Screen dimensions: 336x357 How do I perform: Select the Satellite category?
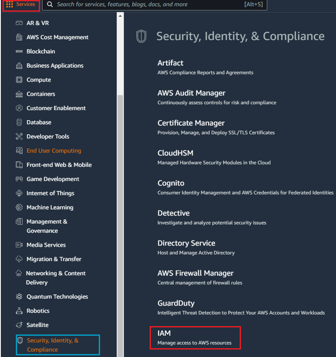(37, 325)
